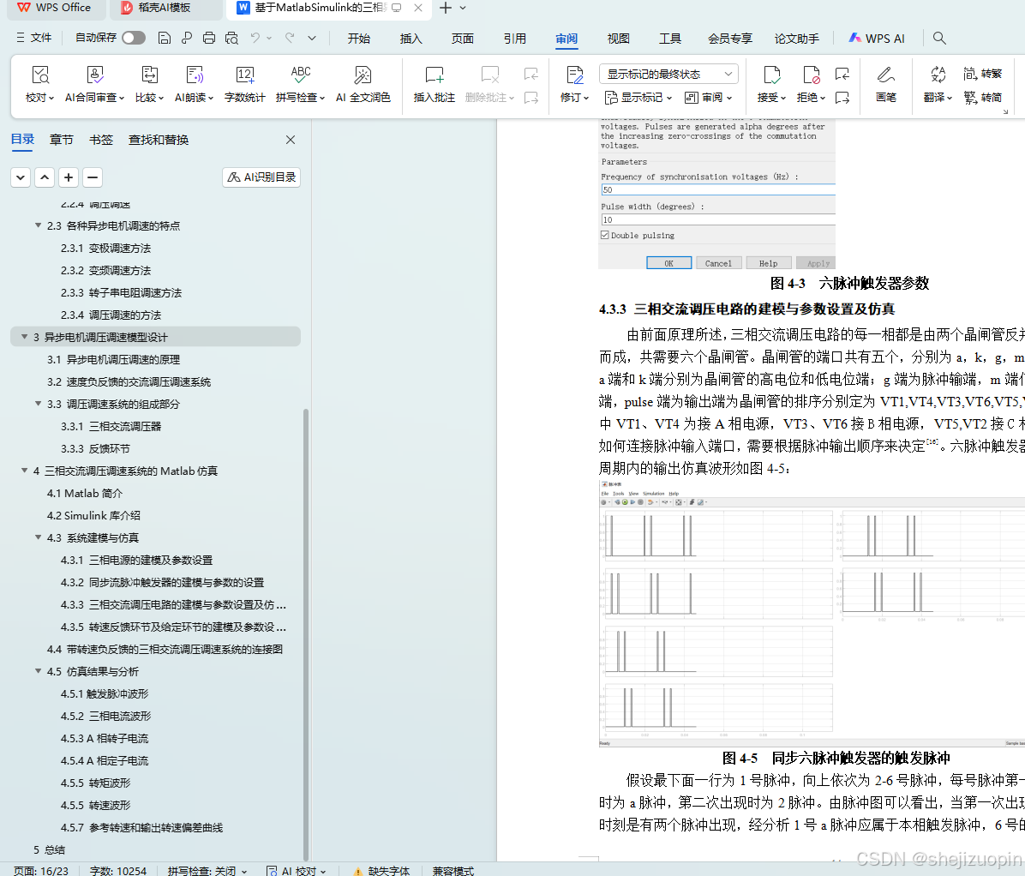Click the new tab plus icon
This screenshot has height=876, width=1025.
click(445, 8)
